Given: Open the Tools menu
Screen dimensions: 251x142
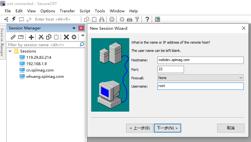Looking at the screenshot, I should point(100,11).
